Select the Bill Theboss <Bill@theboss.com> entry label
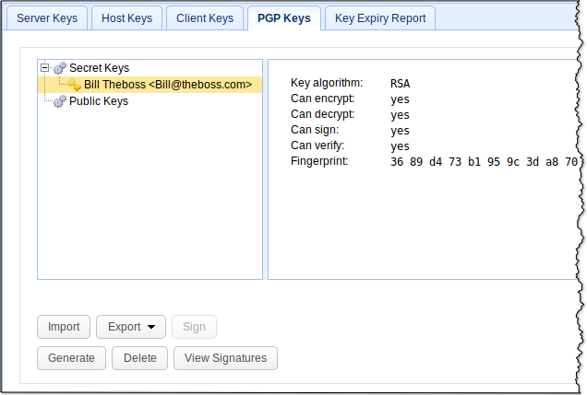The height and width of the screenshot is (395, 587). (168, 85)
